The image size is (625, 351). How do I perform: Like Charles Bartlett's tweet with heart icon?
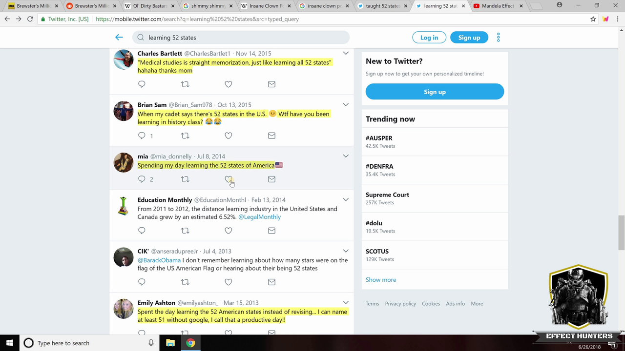click(x=228, y=84)
